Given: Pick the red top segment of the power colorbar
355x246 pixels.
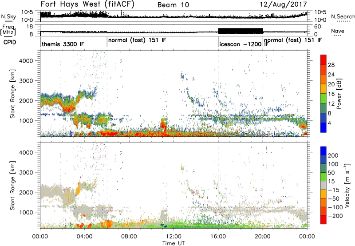Looking at the screenshot, I should (323, 60).
